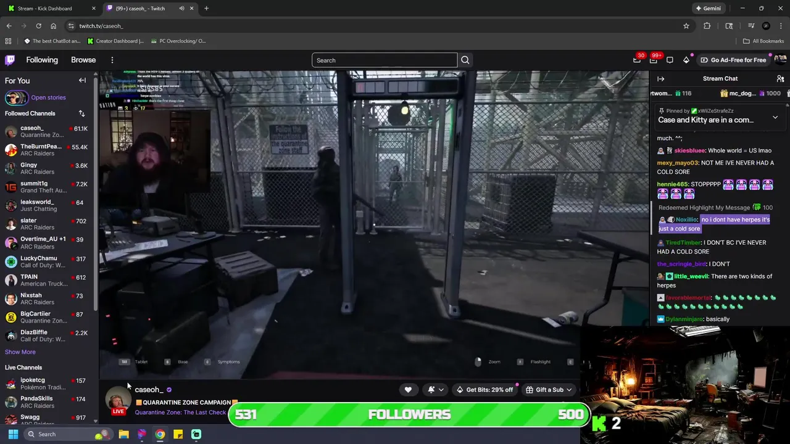Open Prime loot with 30 badge

pos(637,60)
